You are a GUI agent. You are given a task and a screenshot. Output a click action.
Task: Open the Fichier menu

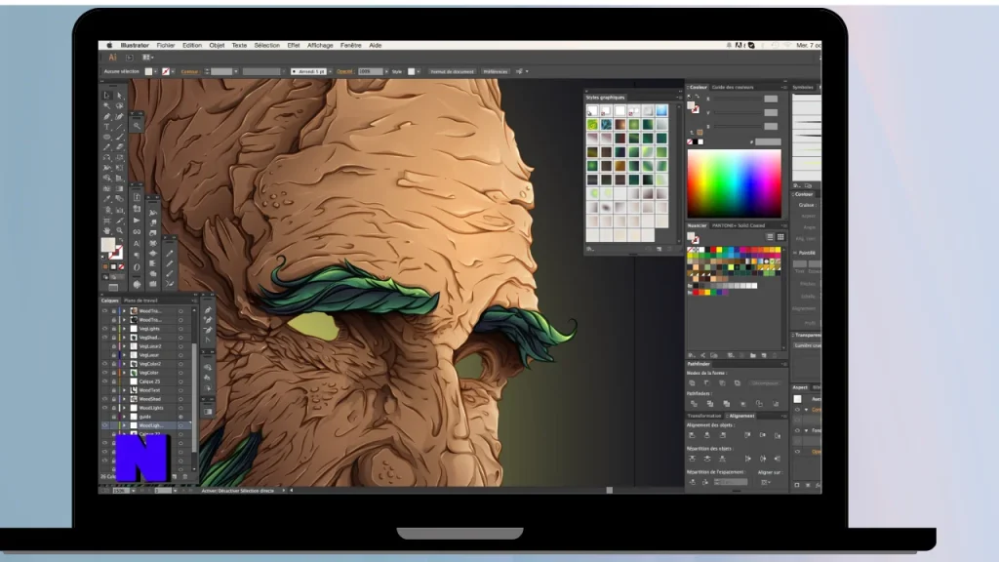(166, 45)
